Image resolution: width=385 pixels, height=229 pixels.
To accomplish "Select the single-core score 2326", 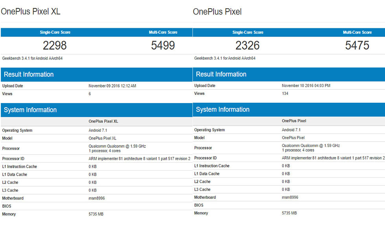I will (247, 45).
